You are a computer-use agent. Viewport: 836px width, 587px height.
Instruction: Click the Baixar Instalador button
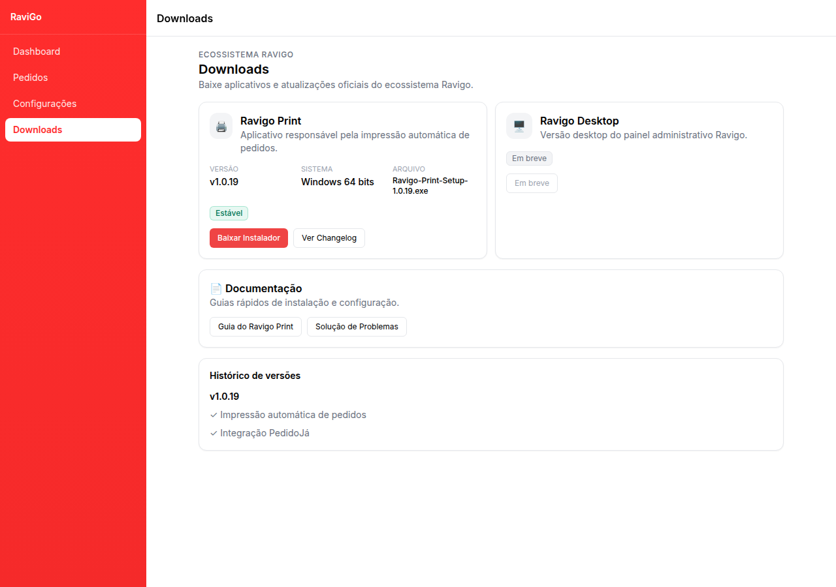pos(249,238)
